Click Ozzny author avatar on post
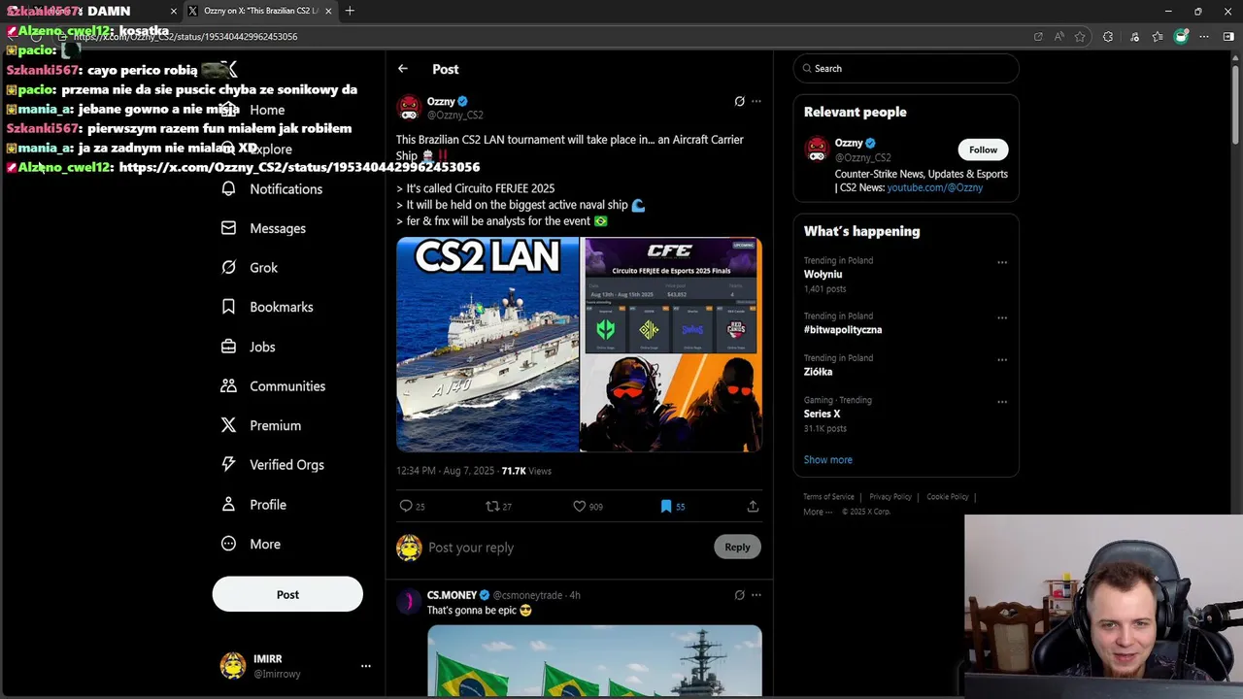 [x=409, y=107]
